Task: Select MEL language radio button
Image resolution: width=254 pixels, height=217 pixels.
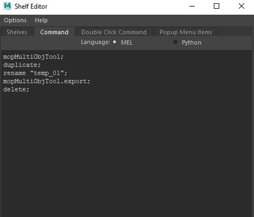Action: (x=115, y=42)
